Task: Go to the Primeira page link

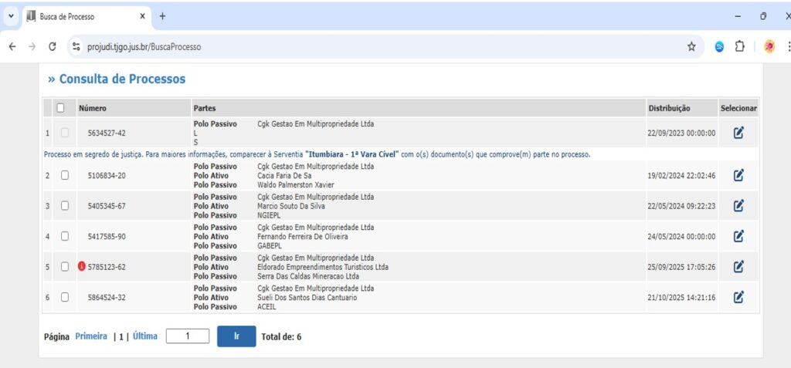Action: [x=91, y=336]
